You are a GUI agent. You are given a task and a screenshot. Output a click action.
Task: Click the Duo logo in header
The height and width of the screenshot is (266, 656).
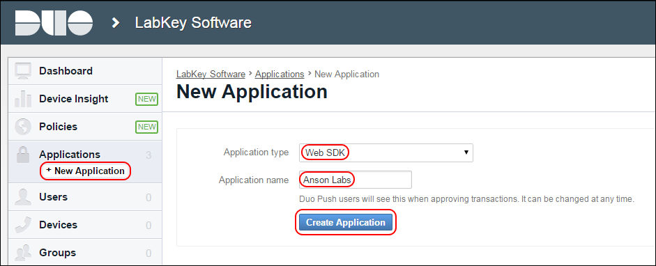pos(54,23)
